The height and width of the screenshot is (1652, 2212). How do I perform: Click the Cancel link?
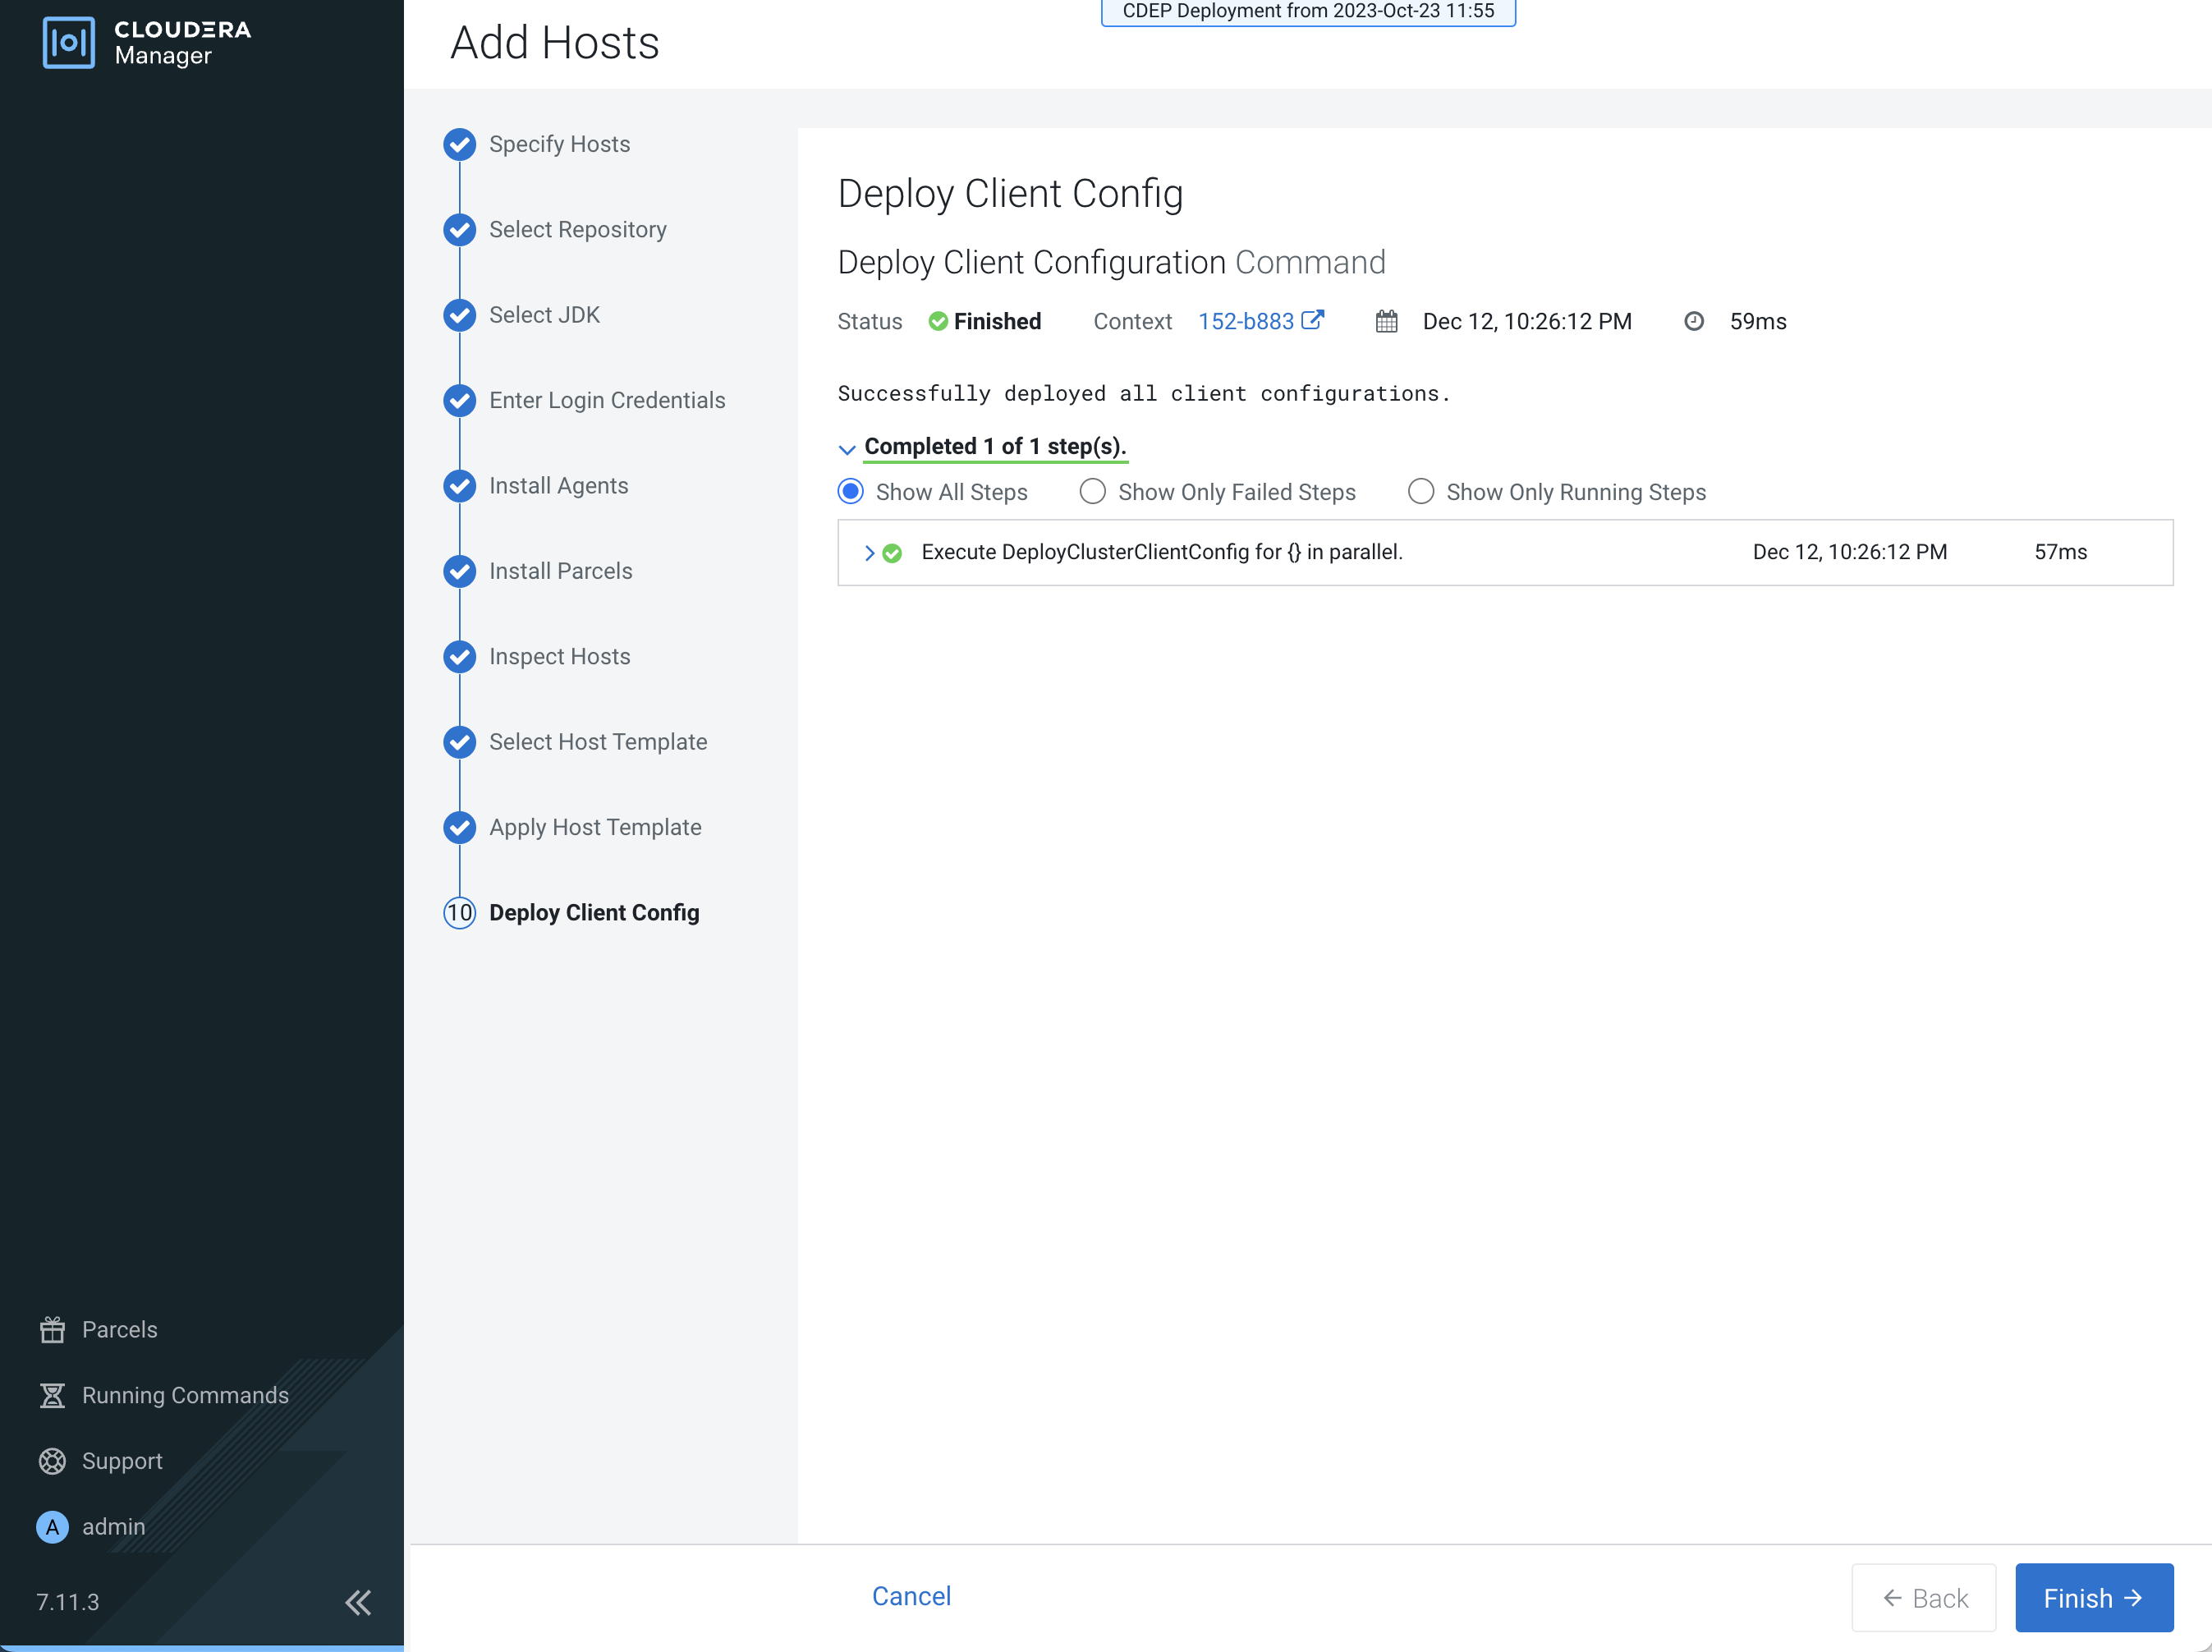click(911, 1596)
